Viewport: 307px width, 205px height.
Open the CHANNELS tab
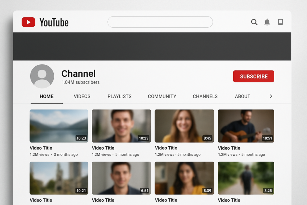coord(205,96)
